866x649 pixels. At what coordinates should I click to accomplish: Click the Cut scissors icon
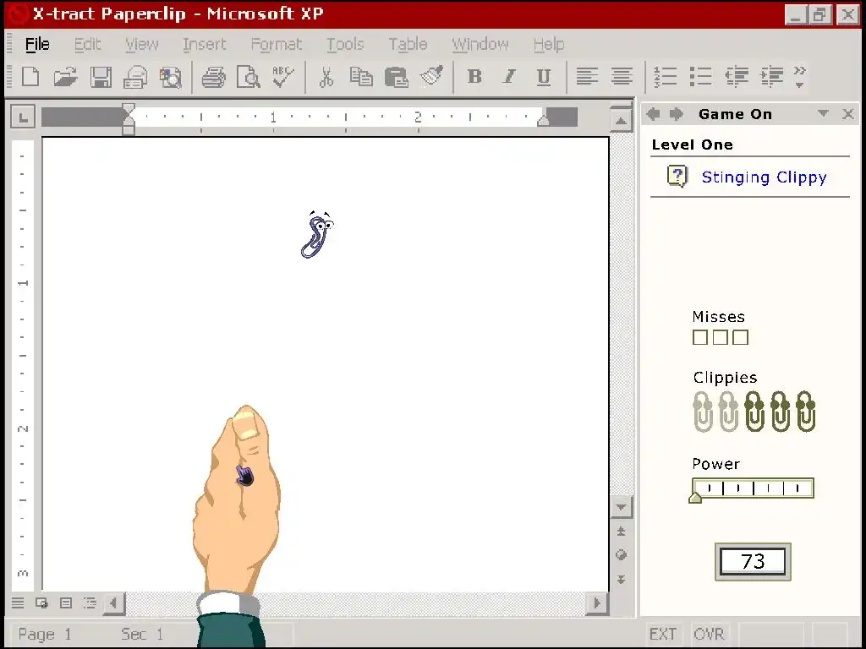pyautogui.click(x=326, y=77)
